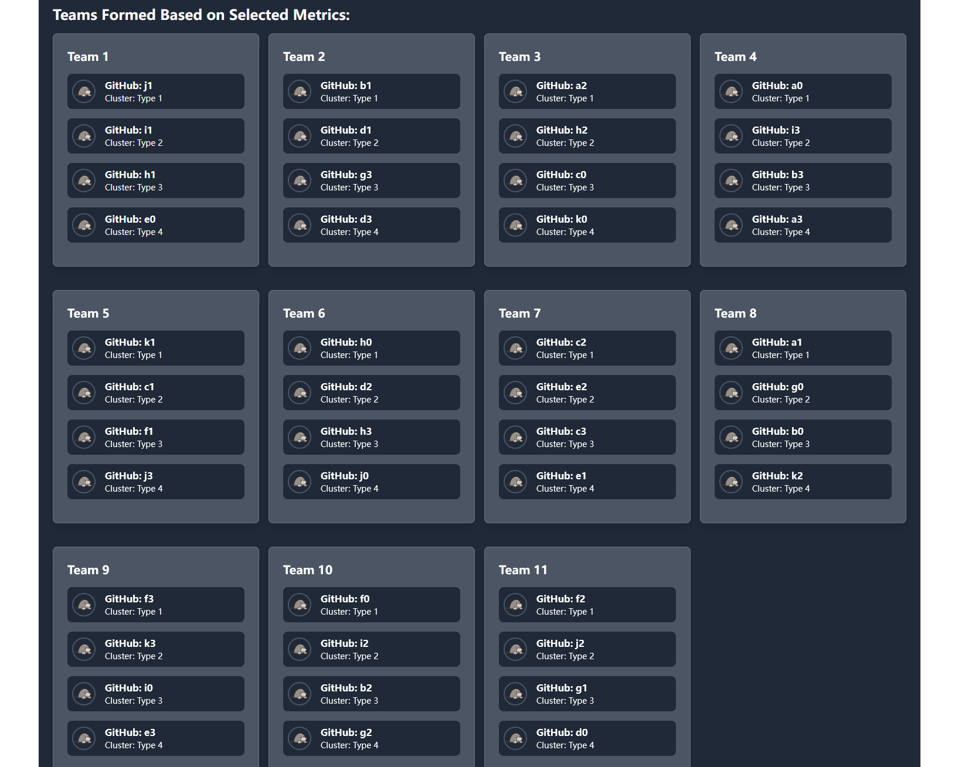Click the Team 4 heading
This screenshot has height=767, width=955.
(735, 57)
